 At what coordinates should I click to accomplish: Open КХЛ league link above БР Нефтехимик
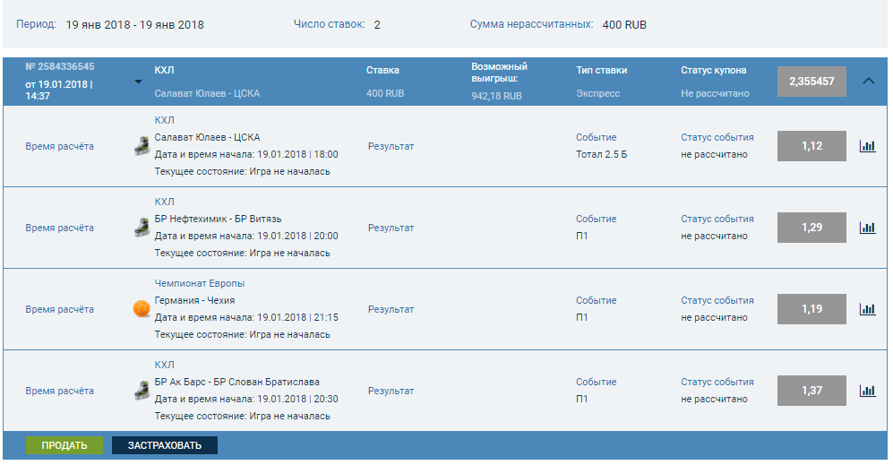(164, 202)
